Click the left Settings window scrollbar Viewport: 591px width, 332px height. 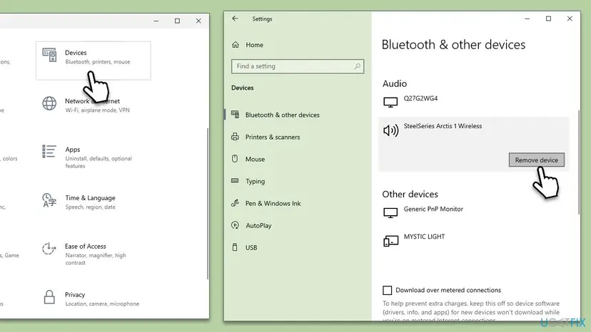pos(208,204)
